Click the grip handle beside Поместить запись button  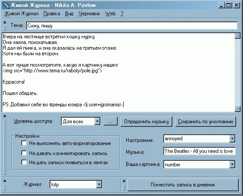(124, 187)
